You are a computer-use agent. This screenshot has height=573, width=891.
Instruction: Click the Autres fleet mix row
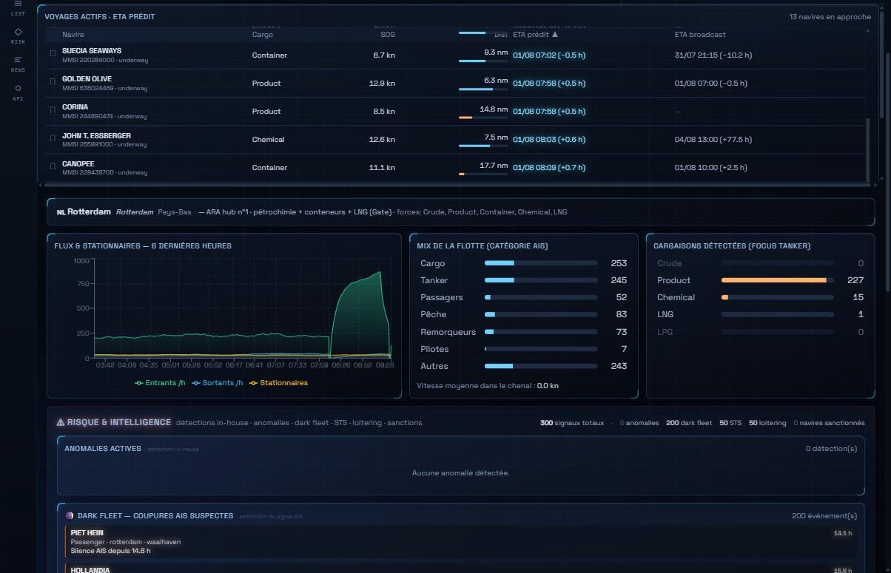(x=523, y=366)
